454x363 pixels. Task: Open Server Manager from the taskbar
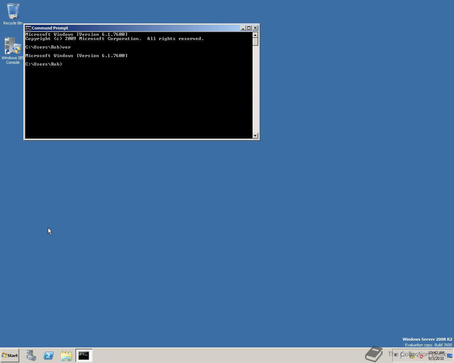click(31, 356)
